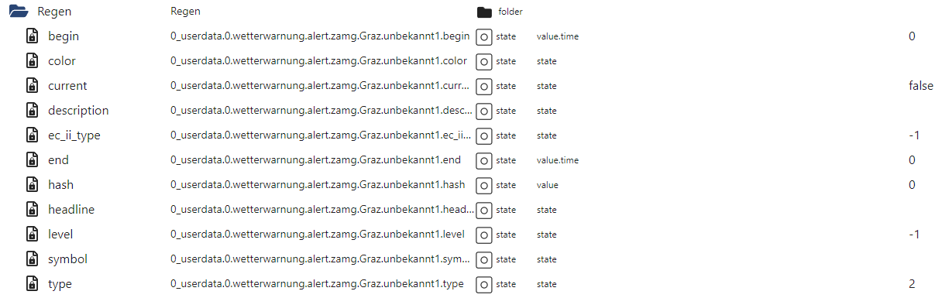Click the state type icon for level
The width and height of the screenshot is (942, 298).
click(x=484, y=235)
